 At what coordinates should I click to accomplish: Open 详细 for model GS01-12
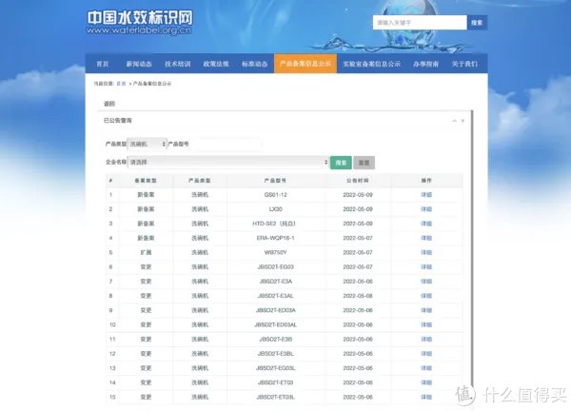point(426,195)
